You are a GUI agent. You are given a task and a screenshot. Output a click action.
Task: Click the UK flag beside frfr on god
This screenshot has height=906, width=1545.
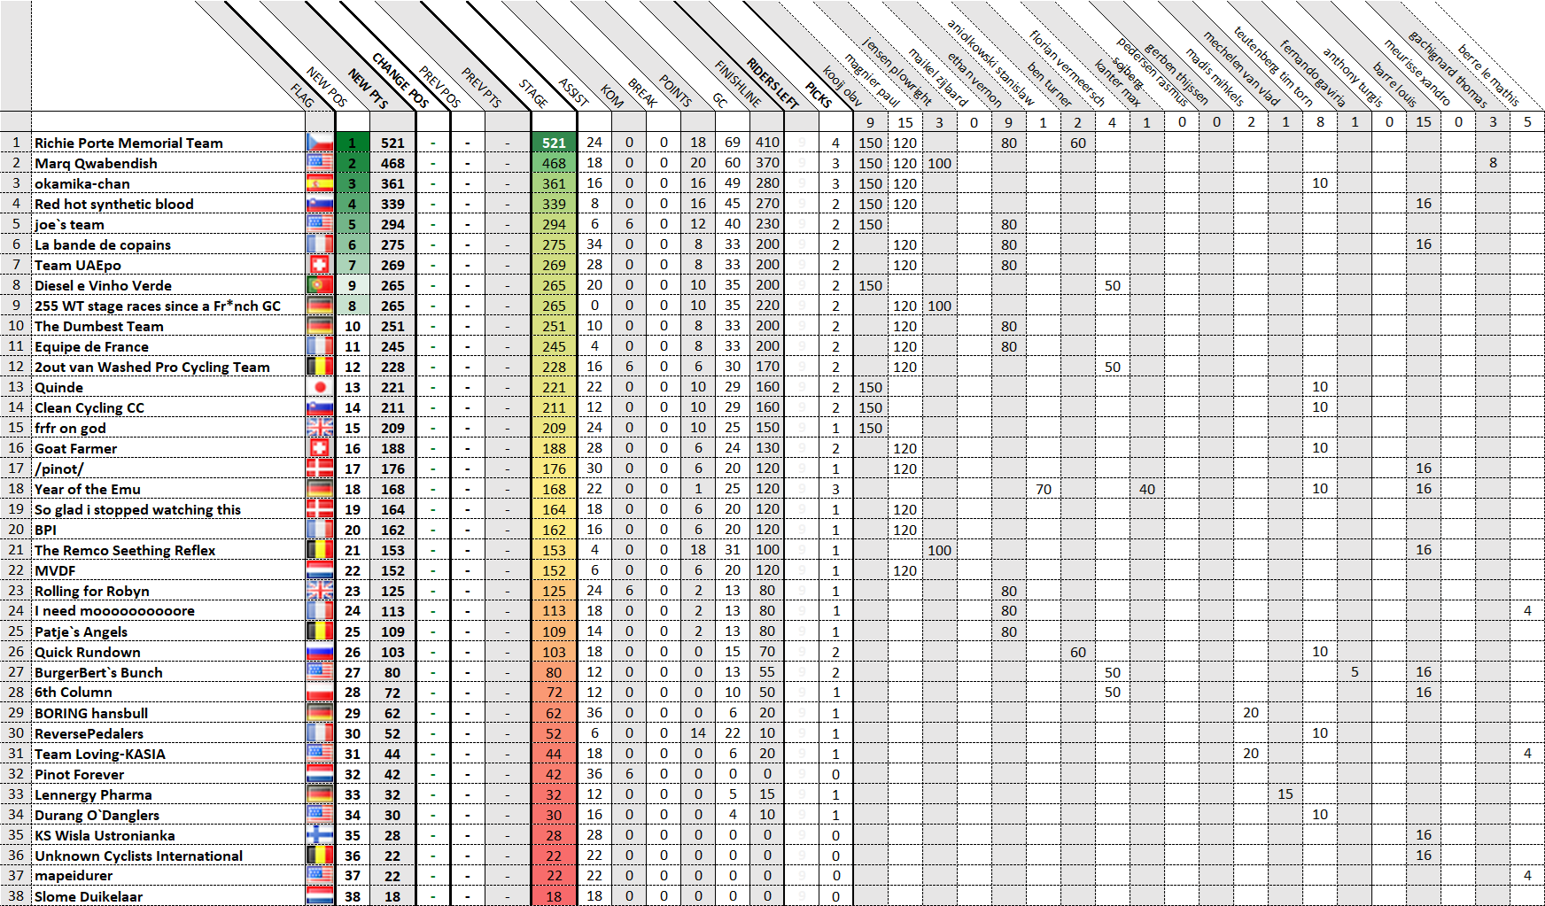[320, 428]
